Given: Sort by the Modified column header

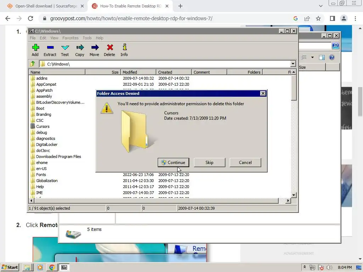Looking at the screenshot, I should 139,72.
